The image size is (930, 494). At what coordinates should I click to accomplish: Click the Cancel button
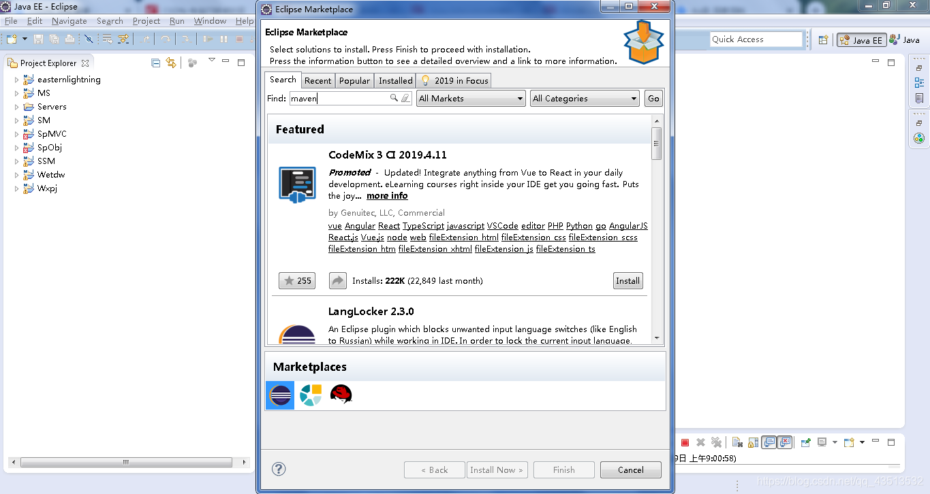(x=631, y=470)
